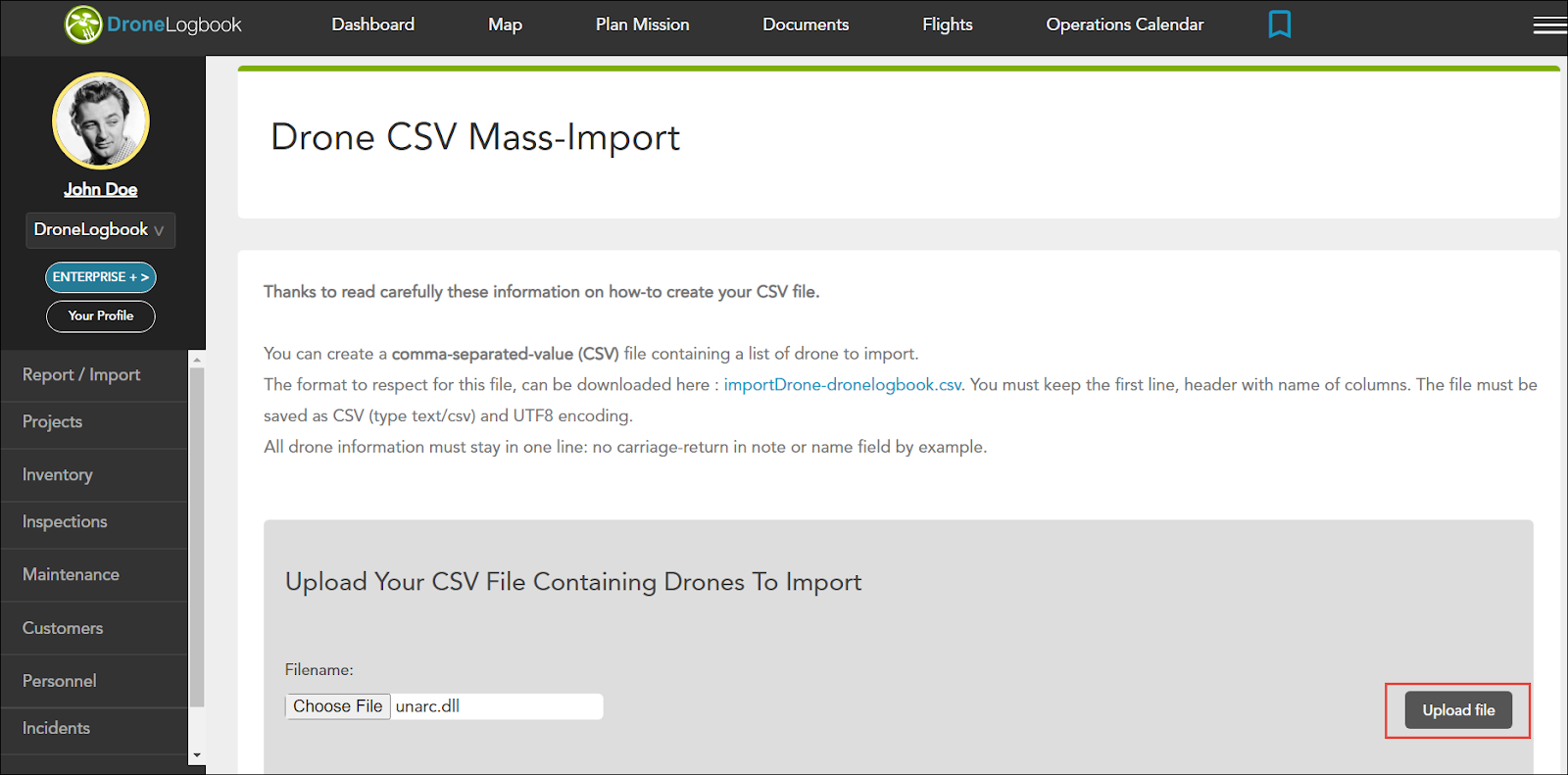Click the Upload file button
The height and width of the screenshot is (775, 1568).
pos(1458,710)
